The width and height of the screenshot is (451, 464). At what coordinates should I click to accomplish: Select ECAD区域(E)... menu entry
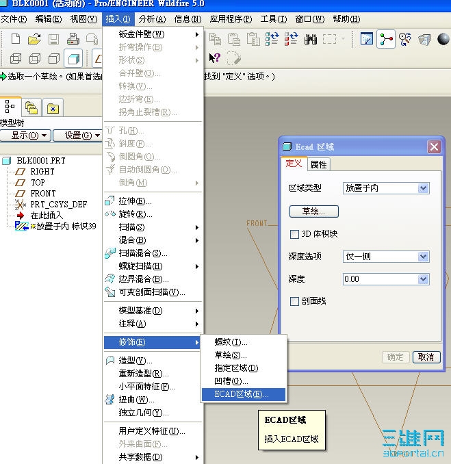243,394
